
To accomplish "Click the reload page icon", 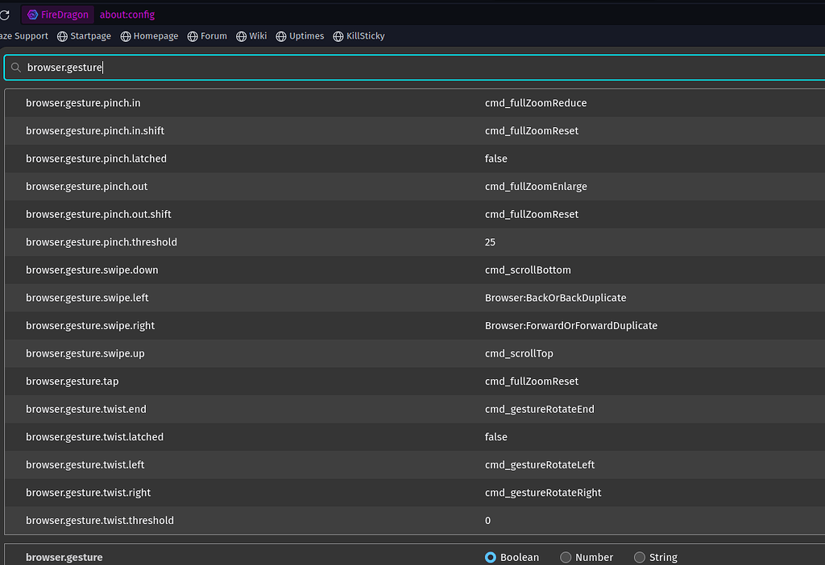I will [4, 15].
